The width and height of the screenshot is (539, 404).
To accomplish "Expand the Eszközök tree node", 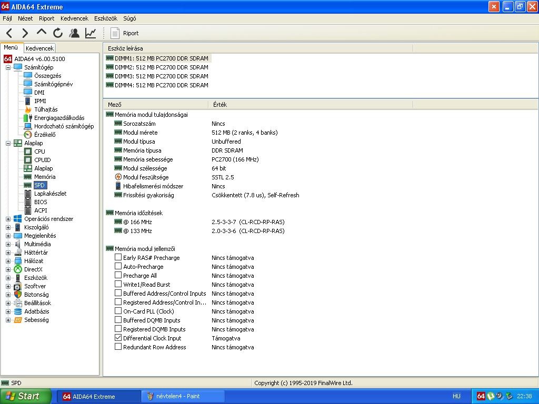I will [8, 278].
